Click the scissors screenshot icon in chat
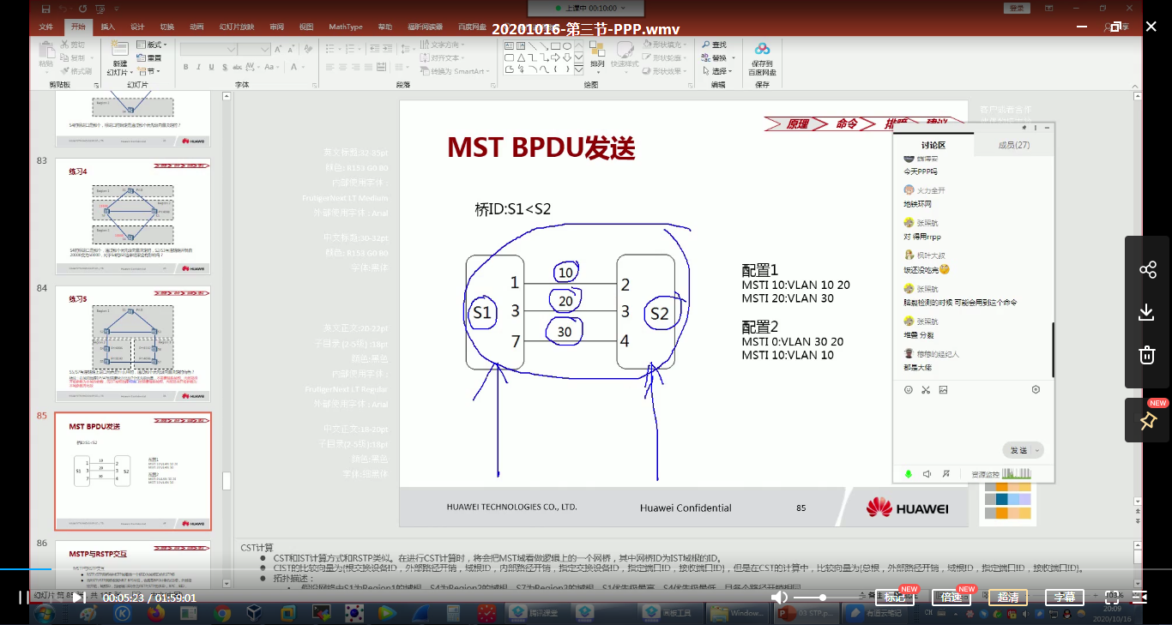 coord(926,389)
